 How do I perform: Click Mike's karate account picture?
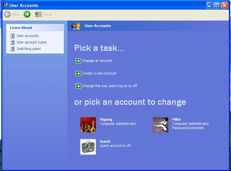(160, 125)
